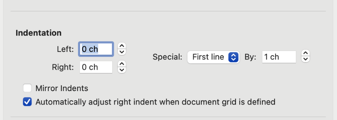337x120 pixels.
Task: Enable the Mirror Indents checkbox
Action: [x=27, y=88]
